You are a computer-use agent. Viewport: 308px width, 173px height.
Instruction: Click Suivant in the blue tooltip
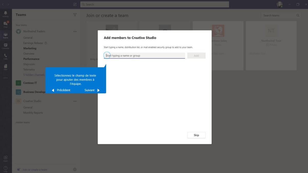(92, 90)
